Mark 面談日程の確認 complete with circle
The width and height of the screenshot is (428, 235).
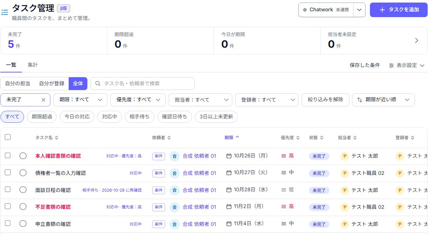(23, 190)
